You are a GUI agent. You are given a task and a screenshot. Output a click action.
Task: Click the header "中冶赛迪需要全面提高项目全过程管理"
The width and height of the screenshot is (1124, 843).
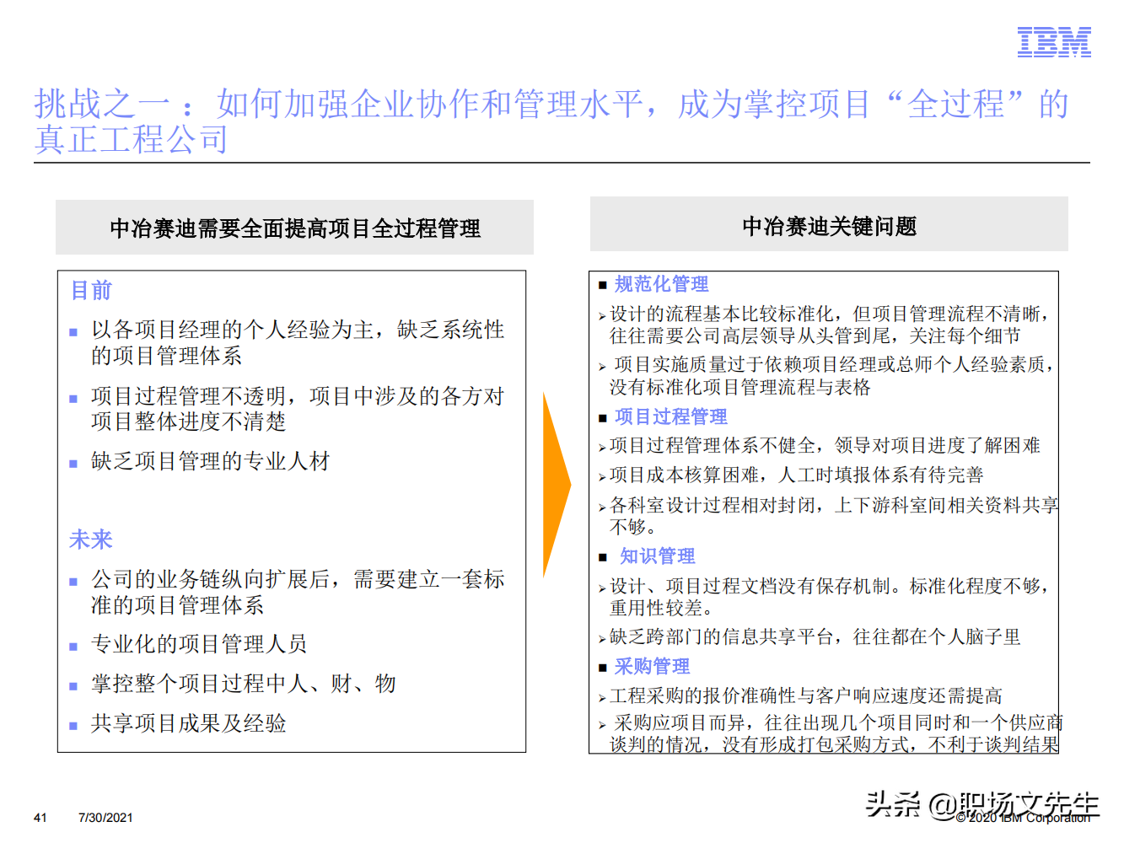(x=295, y=228)
